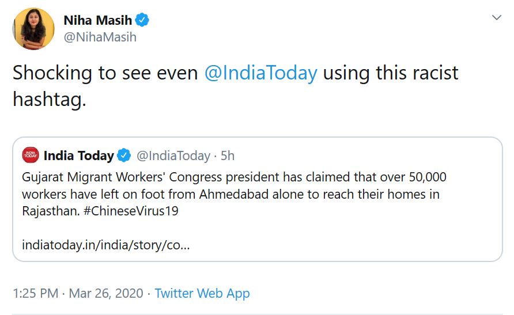Viewport: 514px width, 315px height.
Task: Click the date "Mar 26, 2020"
Action: pyautogui.click(x=106, y=293)
